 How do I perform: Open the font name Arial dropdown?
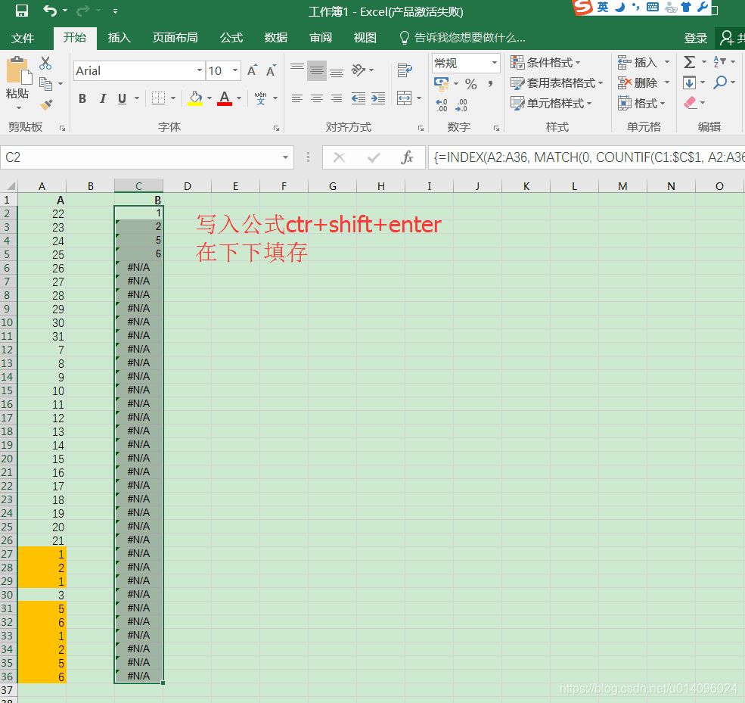tap(200, 70)
